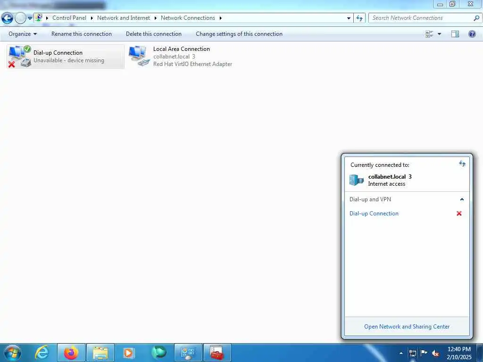Viewport: 483px width, 362px height.
Task: Click the Dial-up Connection name text
Action: coord(58,53)
